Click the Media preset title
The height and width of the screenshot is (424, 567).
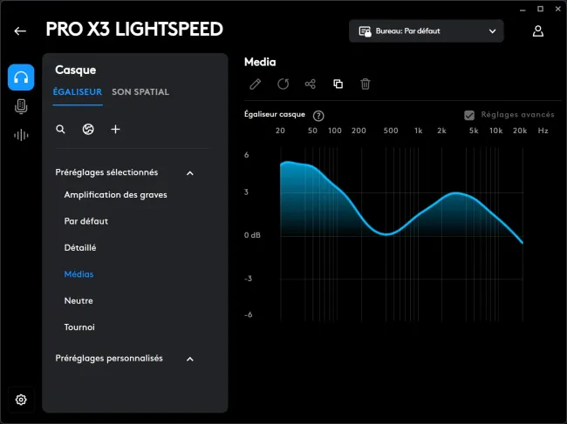pyautogui.click(x=260, y=62)
